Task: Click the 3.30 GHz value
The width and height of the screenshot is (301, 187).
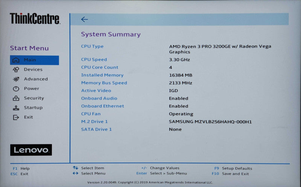Action: click(x=179, y=60)
